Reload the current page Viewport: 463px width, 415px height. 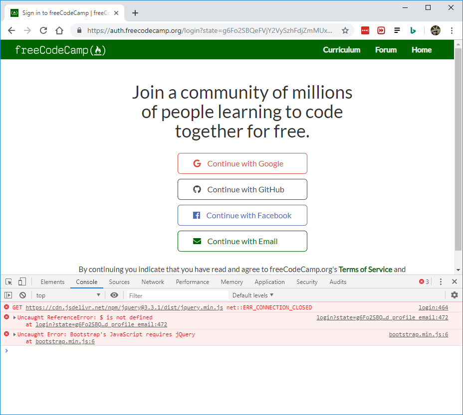43,30
